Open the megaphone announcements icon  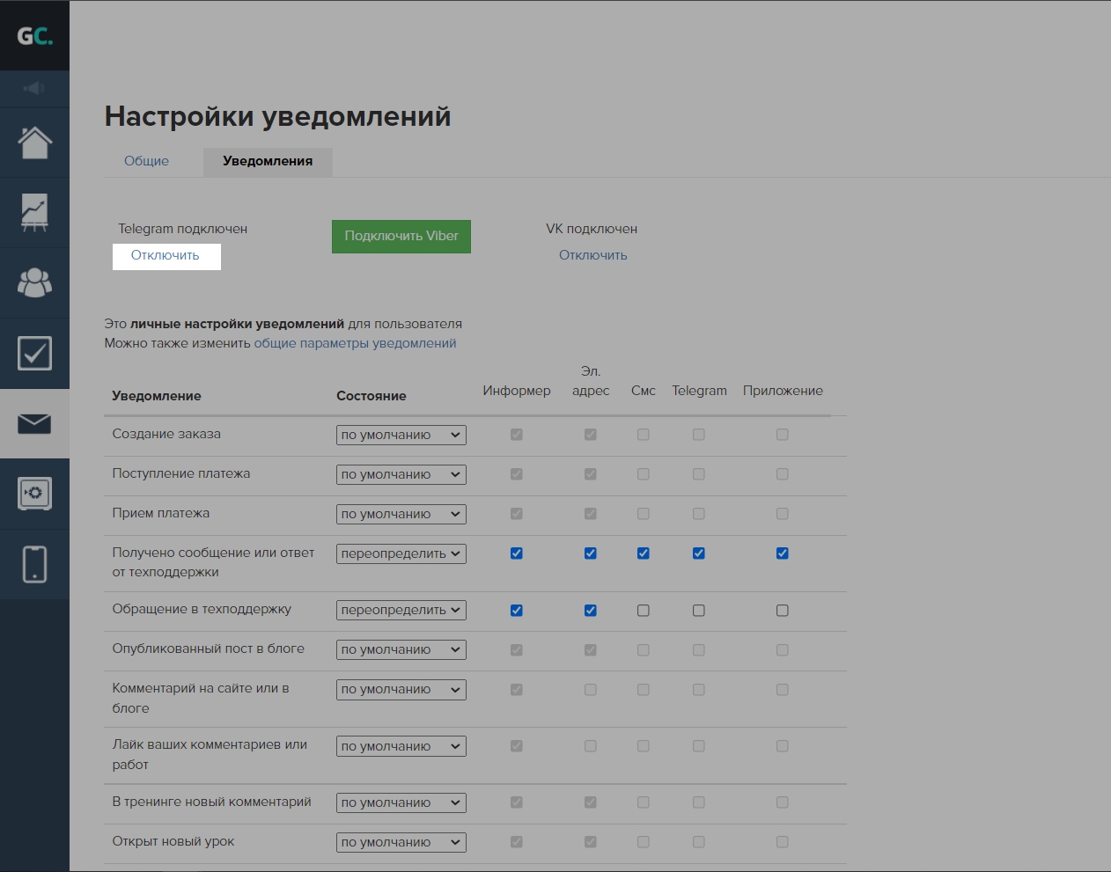click(x=34, y=88)
